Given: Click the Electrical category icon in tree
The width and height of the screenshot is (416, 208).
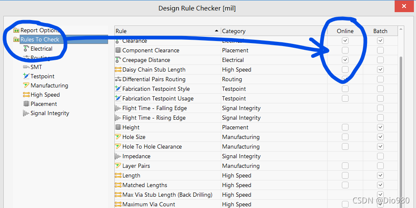Looking at the screenshot, I should [26, 49].
